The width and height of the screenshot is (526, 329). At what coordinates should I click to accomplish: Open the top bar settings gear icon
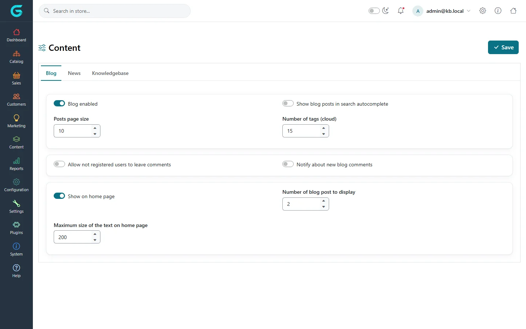coord(483,11)
